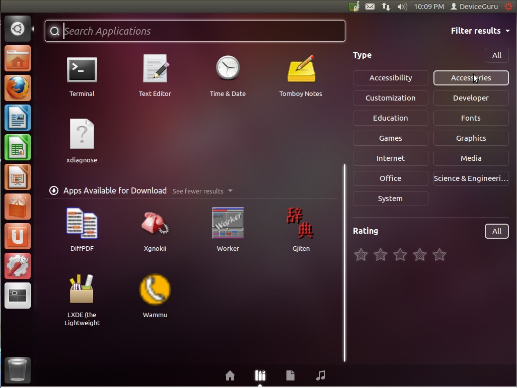517x388 pixels.
Task: Click All button for Type filter
Action: click(x=496, y=55)
